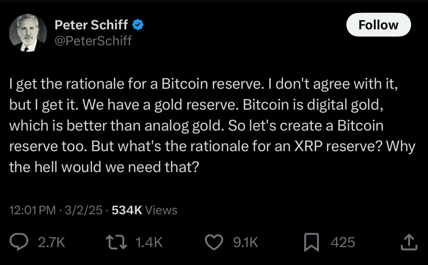
Task: Click the @PeterSchiff handle
Action: coord(93,41)
